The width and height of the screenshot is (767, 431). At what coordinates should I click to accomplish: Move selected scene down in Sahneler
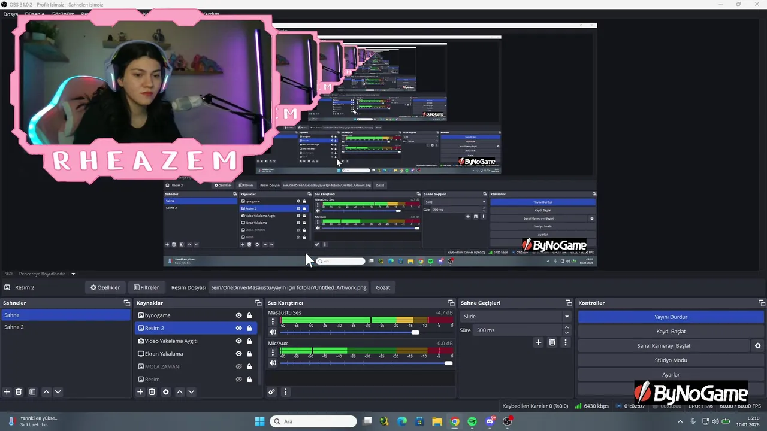[x=58, y=392]
